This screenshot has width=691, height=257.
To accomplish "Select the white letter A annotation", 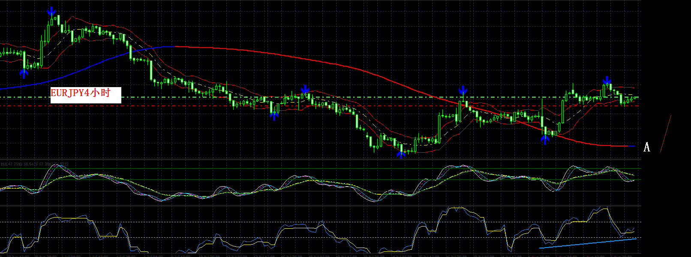I will (647, 147).
